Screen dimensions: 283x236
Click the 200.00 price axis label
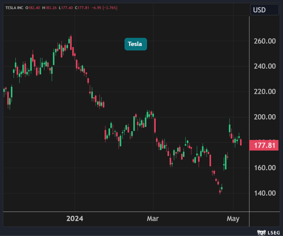(x=264, y=117)
